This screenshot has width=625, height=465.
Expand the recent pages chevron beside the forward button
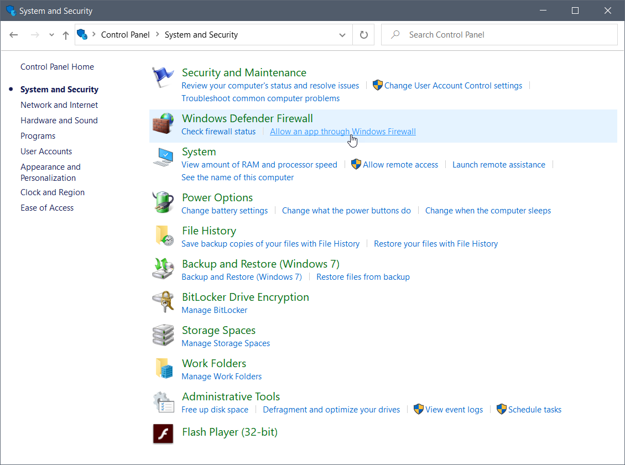click(x=51, y=34)
